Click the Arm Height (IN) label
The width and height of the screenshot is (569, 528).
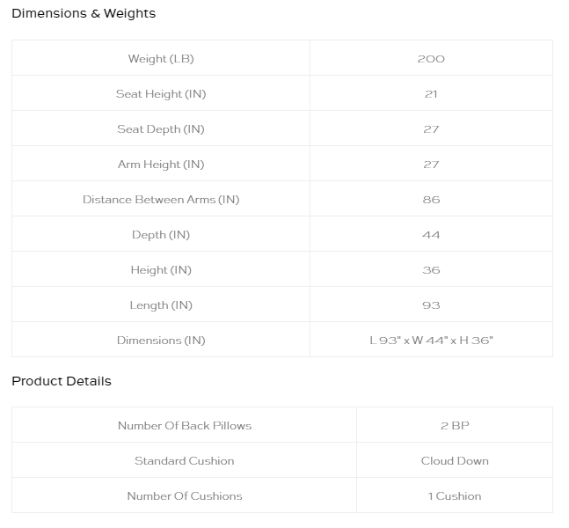(x=161, y=165)
